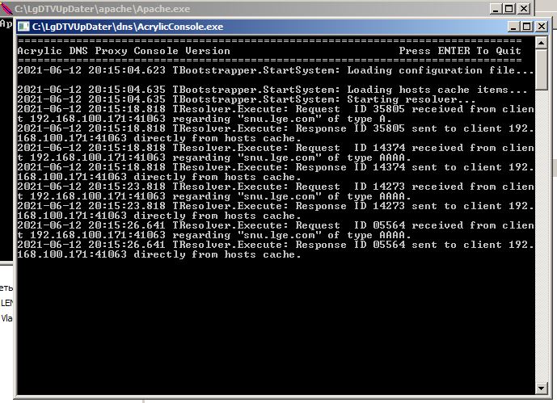Click the 'LEN' item behind the console
The image size is (557, 403).
pos(6,303)
